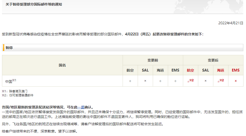Click the red triangle ※2 under 变更后 海运
246x136 pixels.
pos(221,81)
